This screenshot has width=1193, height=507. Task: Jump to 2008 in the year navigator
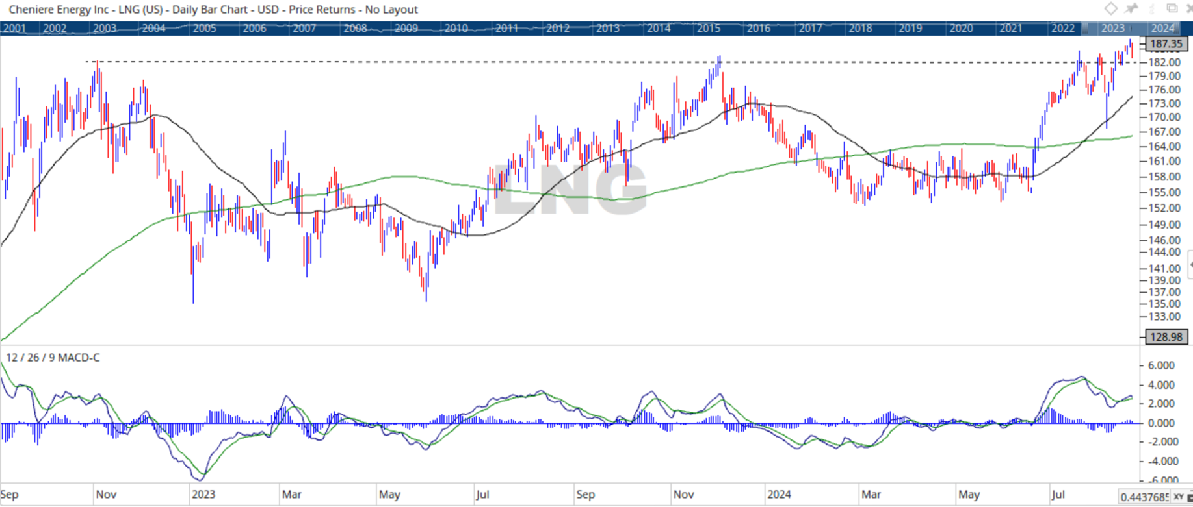(x=355, y=28)
